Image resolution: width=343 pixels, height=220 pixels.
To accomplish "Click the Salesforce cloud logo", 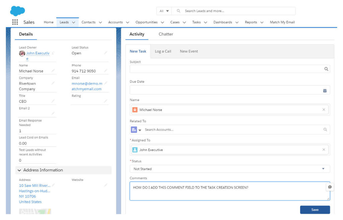I will point(17,11).
